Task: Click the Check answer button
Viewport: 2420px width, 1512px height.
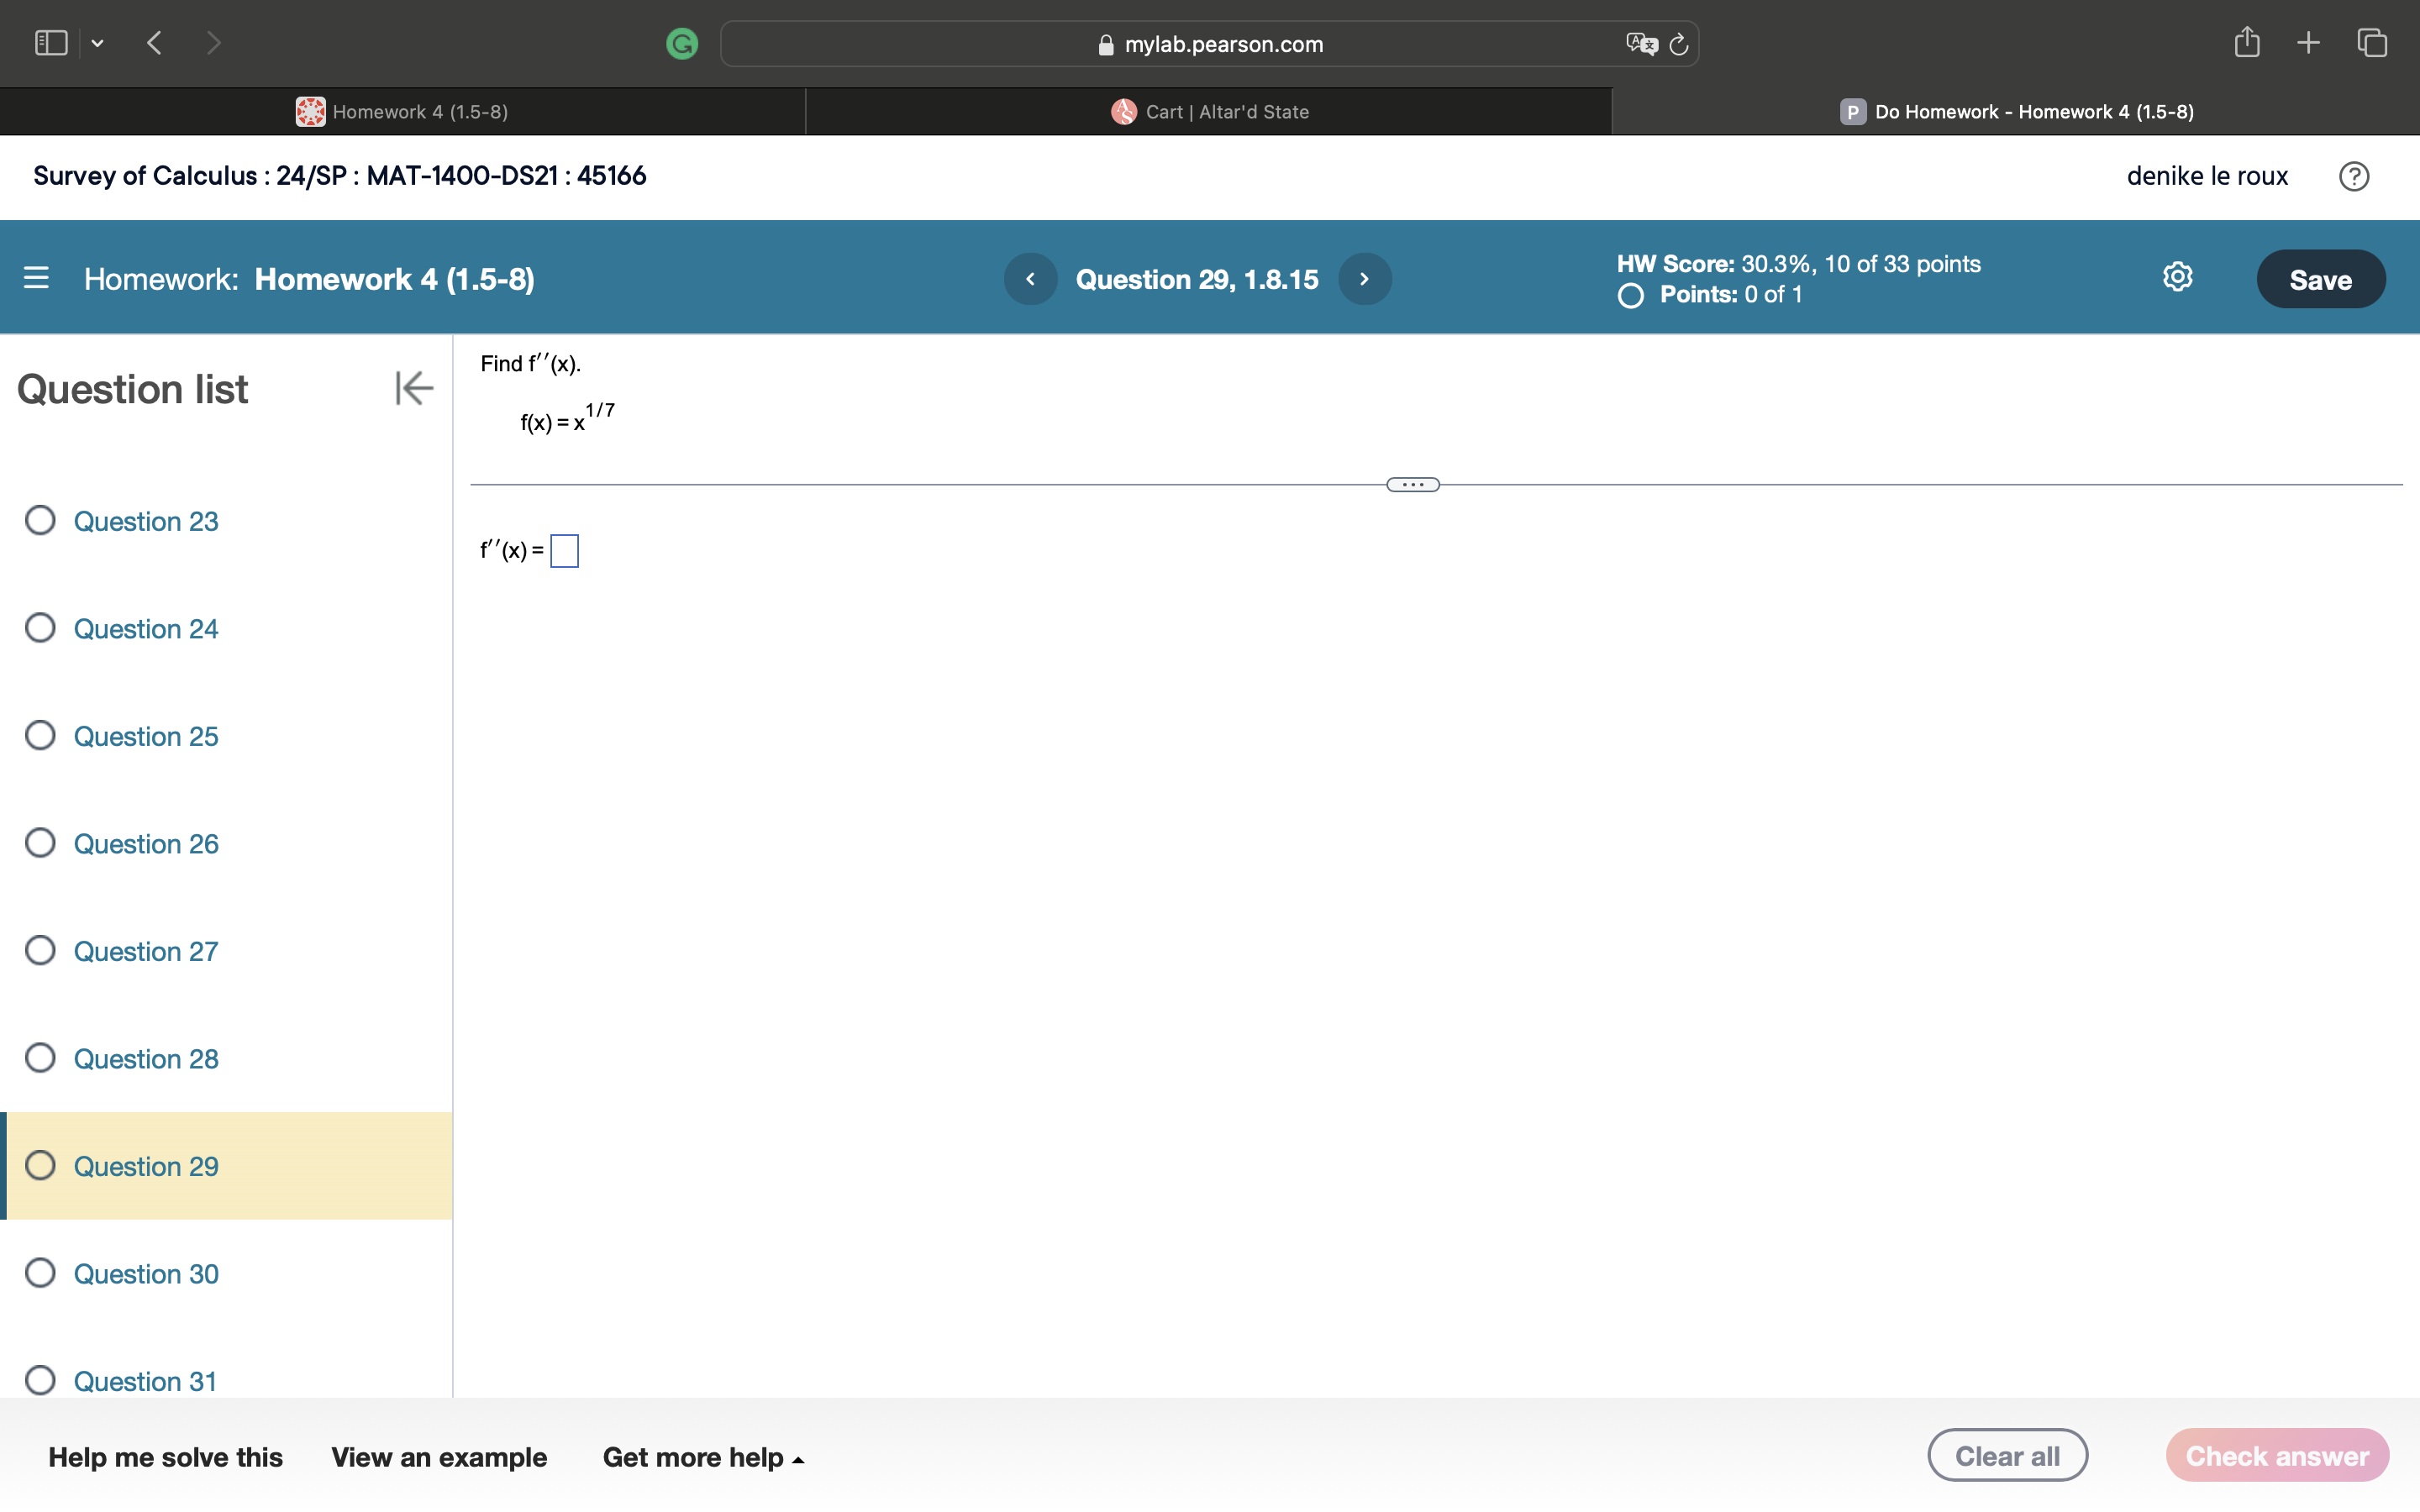Action: click(x=2277, y=1455)
